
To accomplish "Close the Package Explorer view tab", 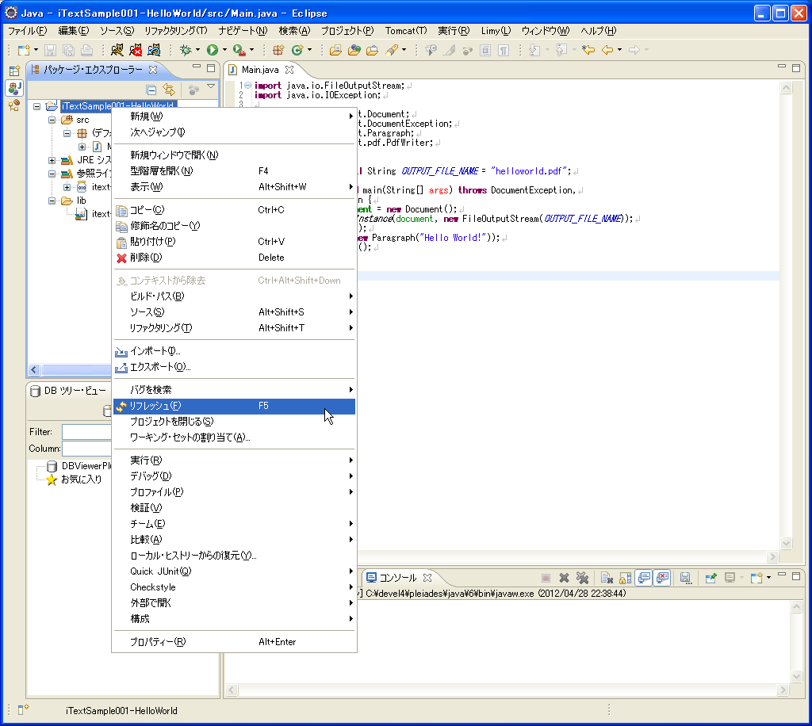I will [x=153, y=69].
